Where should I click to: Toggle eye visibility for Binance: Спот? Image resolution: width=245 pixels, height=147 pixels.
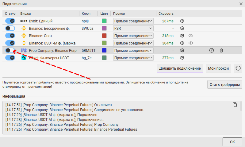pos(191,36)
